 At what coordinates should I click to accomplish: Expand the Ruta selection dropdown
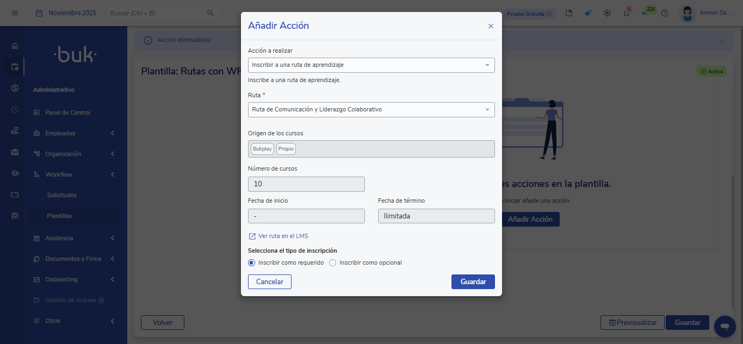371,110
